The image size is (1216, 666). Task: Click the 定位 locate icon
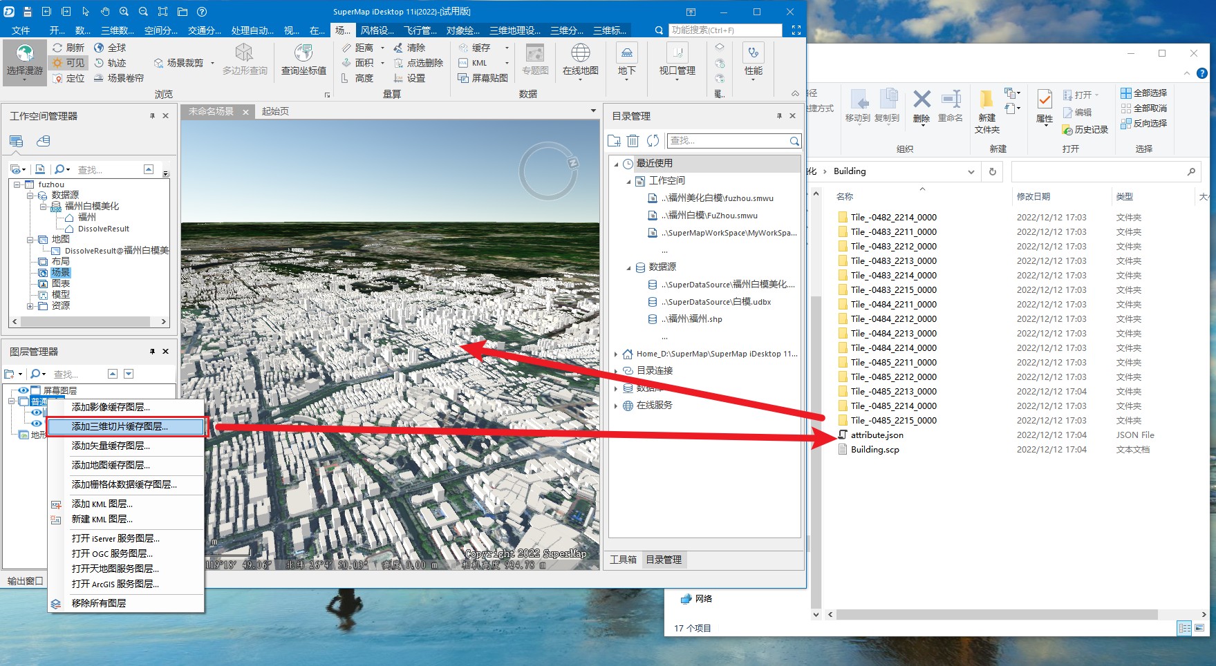58,78
